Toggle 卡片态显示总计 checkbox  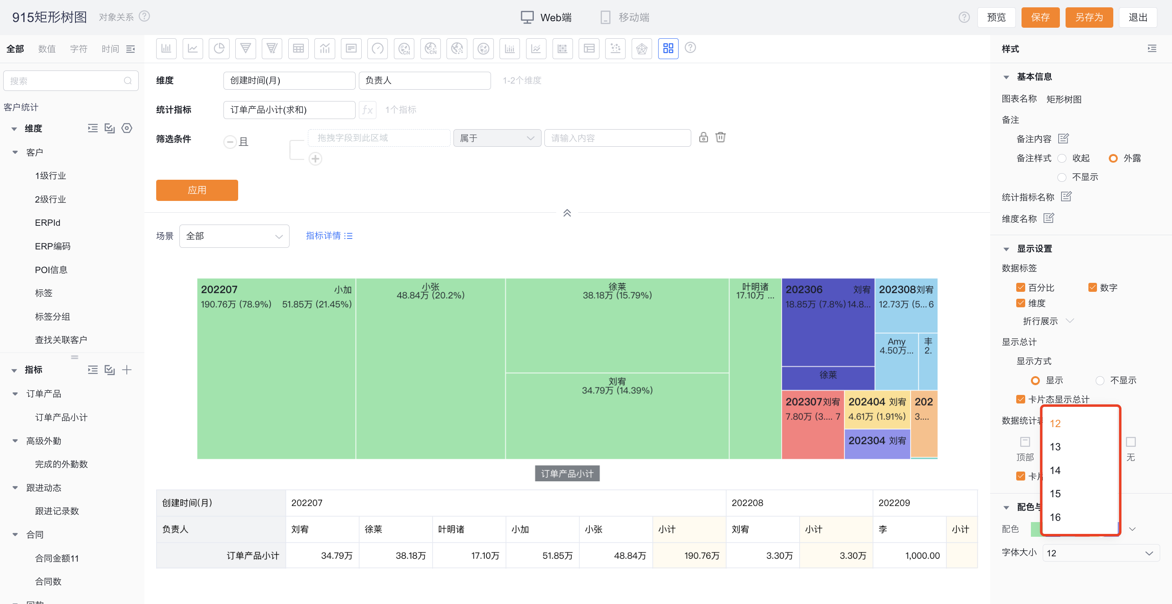click(1020, 399)
